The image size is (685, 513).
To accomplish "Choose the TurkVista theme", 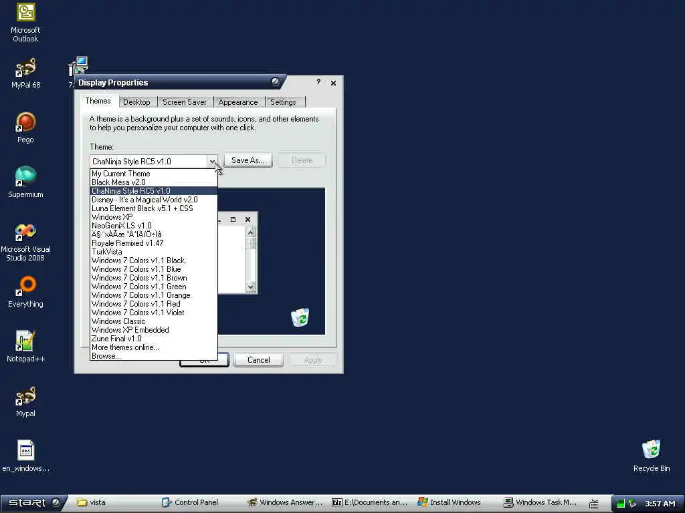I will [x=154, y=252].
